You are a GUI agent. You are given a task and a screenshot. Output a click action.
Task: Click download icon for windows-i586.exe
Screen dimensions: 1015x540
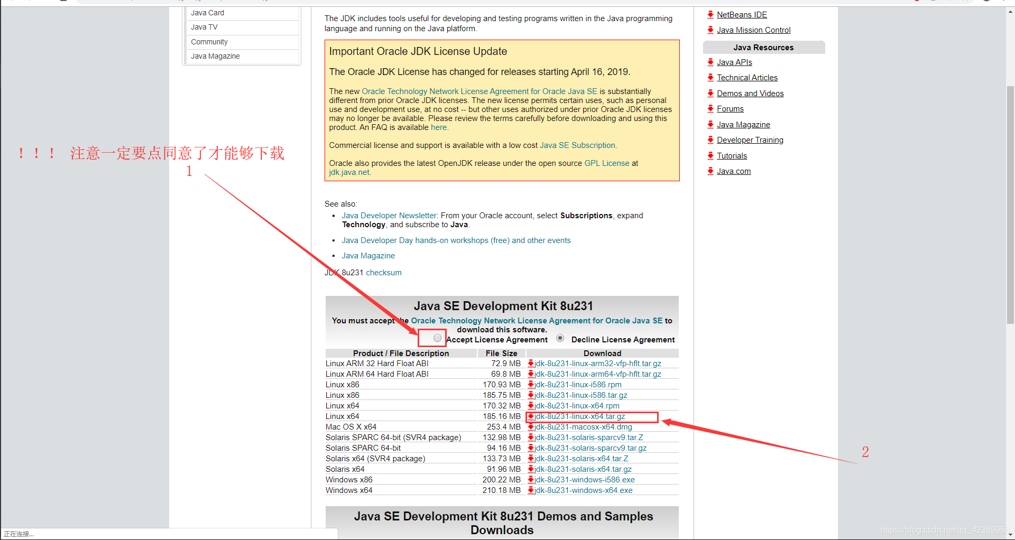[x=531, y=480]
